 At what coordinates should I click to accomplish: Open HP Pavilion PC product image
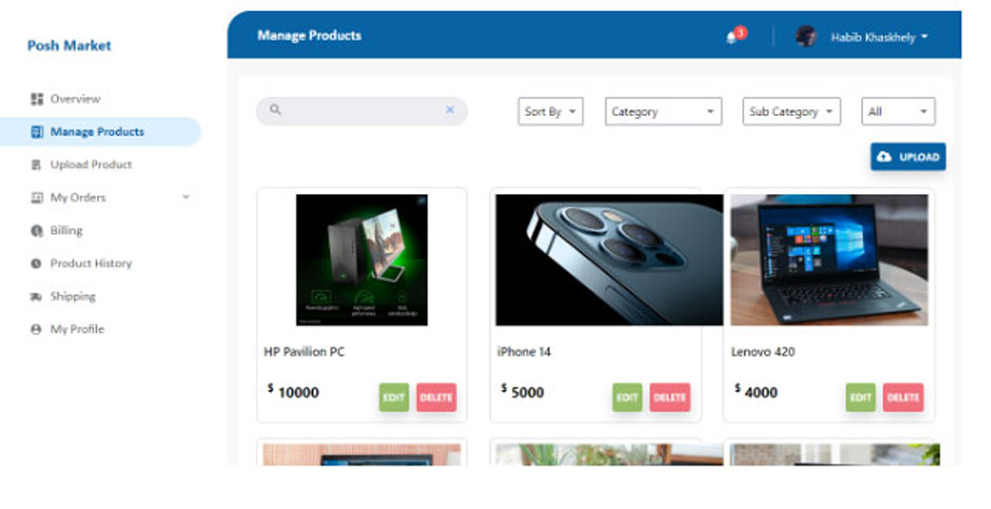pos(362,260)
